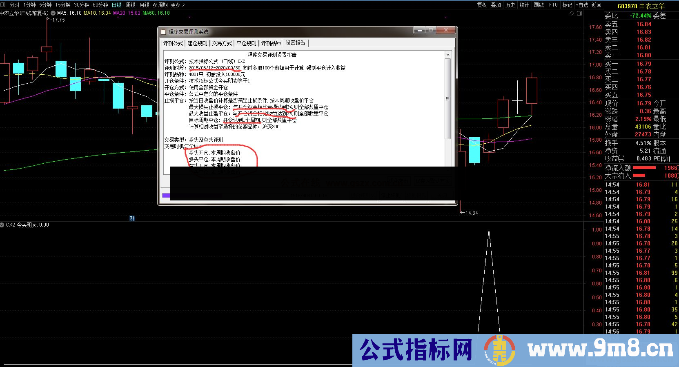Click the 涨幅 2.19% value

click(x=643, y=119)
